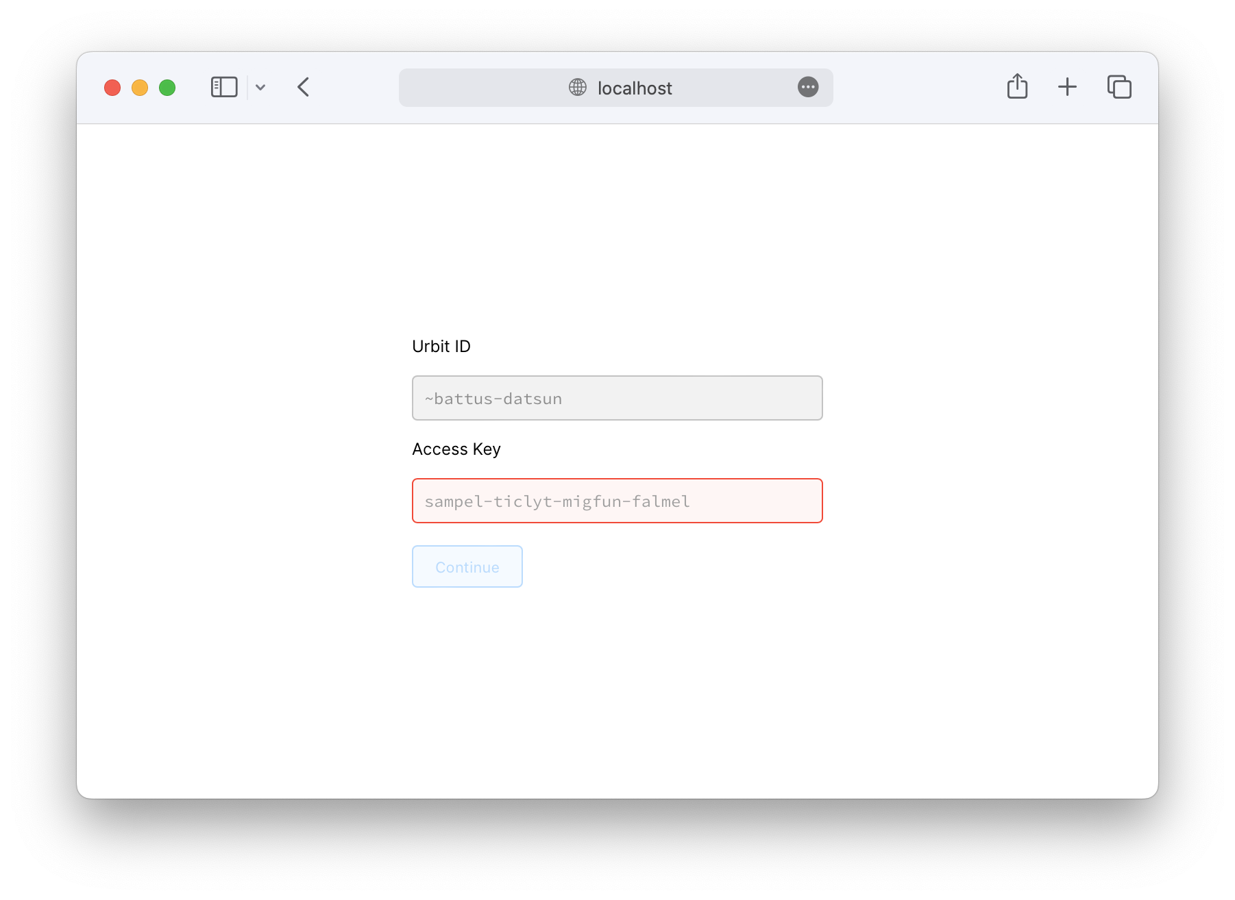Click the Urbit ID label
The height and width of the screenshot is (900, 1235).
point(441,347)
